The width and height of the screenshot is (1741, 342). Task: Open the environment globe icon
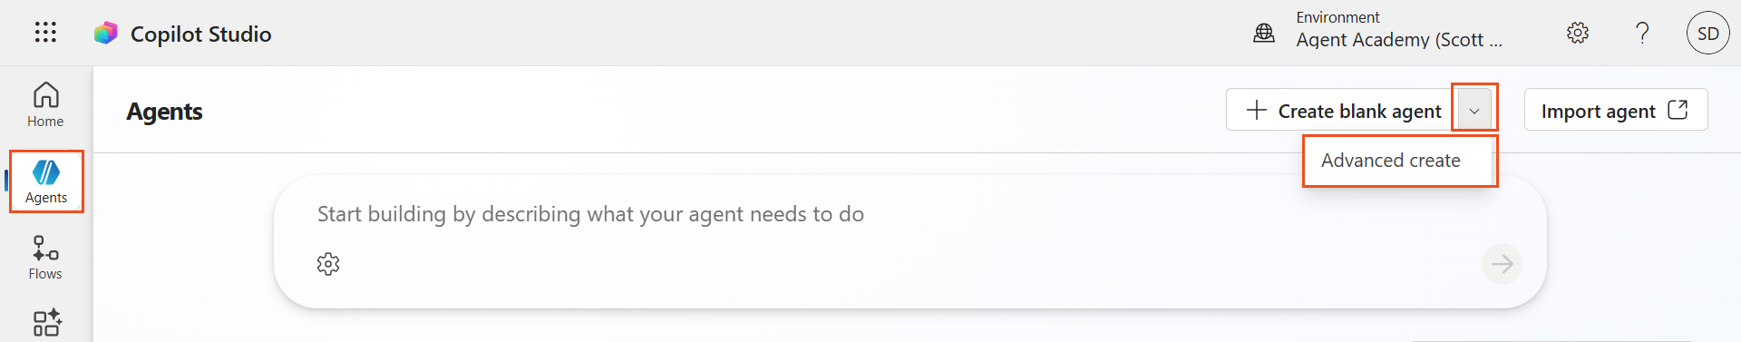pos(1264,34)
